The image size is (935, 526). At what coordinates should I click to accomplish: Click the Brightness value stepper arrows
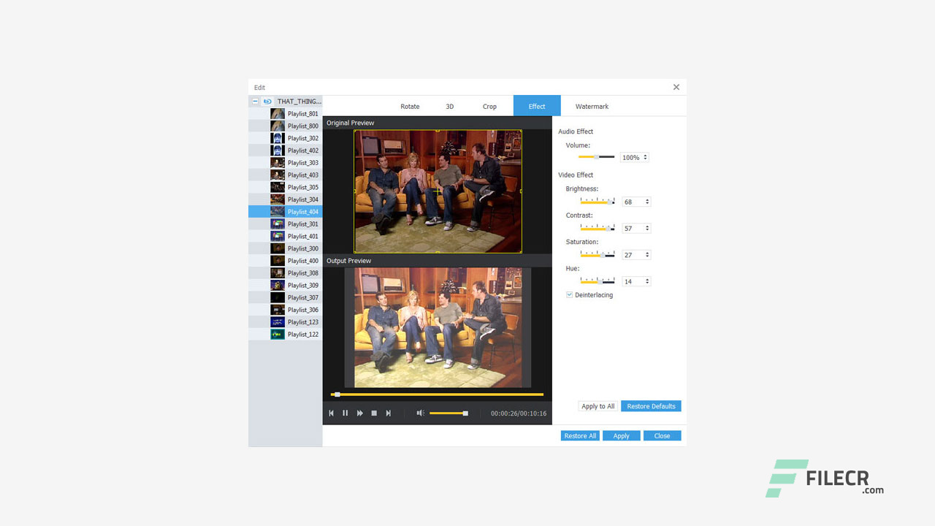pyautogui.click(x=647, y=202)
